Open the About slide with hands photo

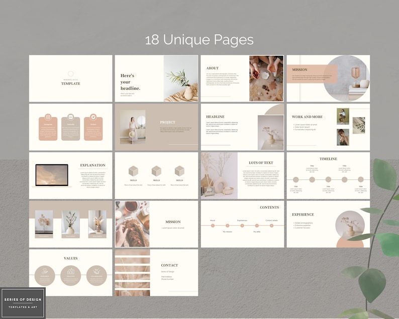coord(242,78)
